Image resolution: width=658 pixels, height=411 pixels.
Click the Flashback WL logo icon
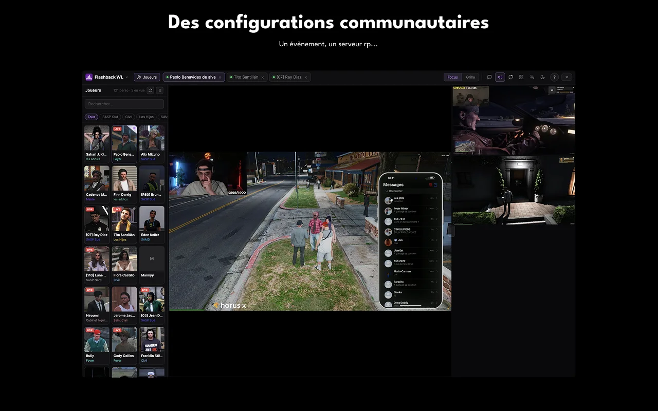click(x=89, y=77)
